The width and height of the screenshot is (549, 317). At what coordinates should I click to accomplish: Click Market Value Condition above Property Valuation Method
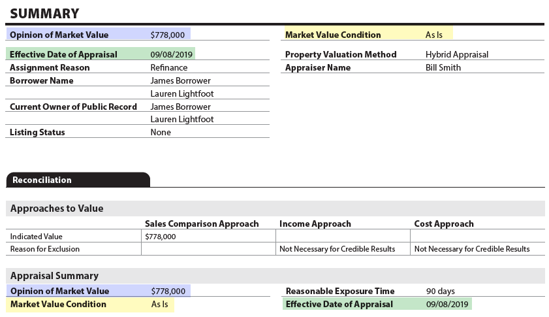click(x=333, y=35)
